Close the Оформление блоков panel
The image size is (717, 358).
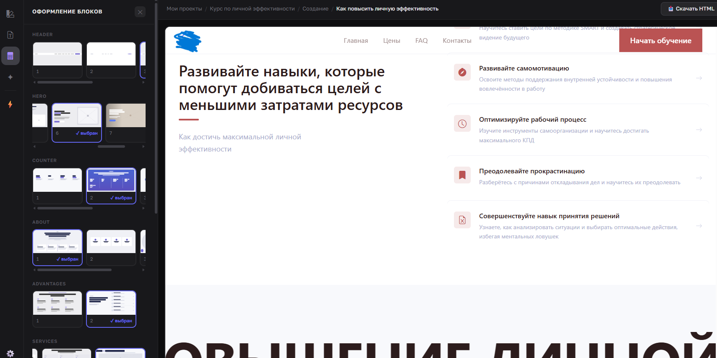tap(140, 12)
